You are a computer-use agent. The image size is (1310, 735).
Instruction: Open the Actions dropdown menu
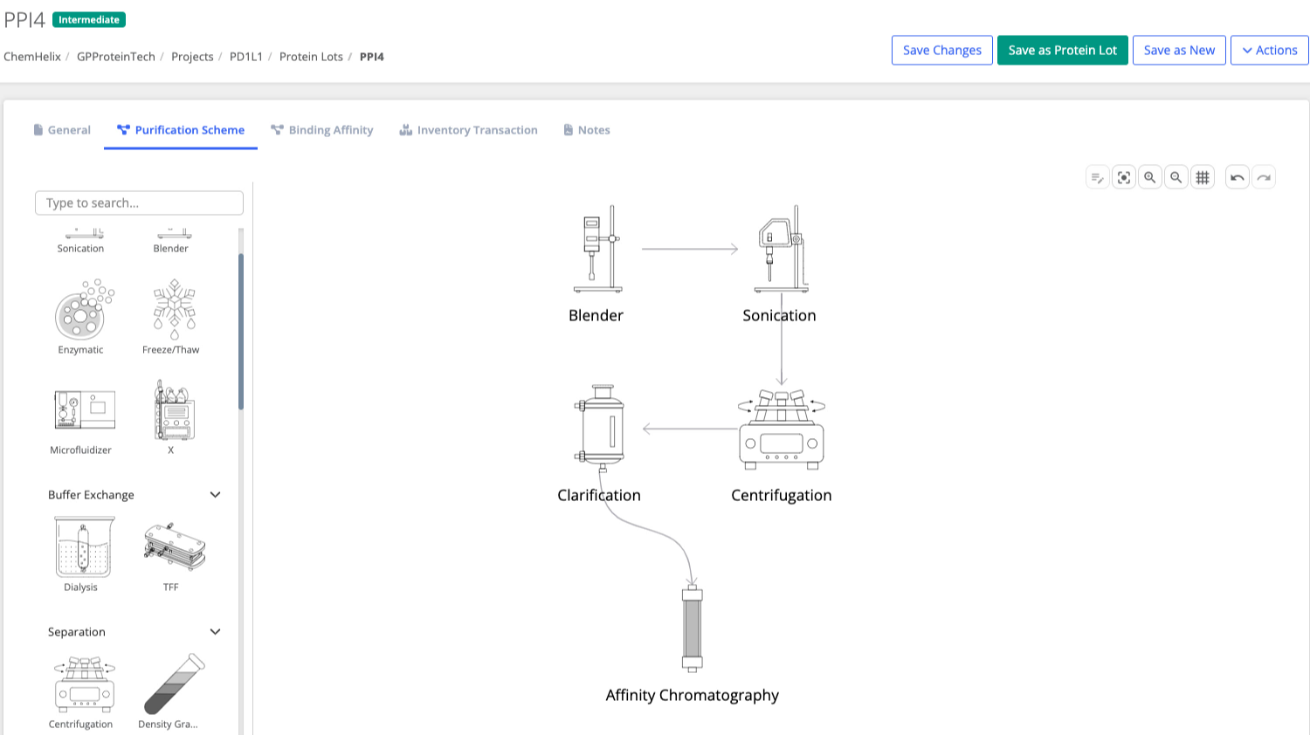(1269, 50)
